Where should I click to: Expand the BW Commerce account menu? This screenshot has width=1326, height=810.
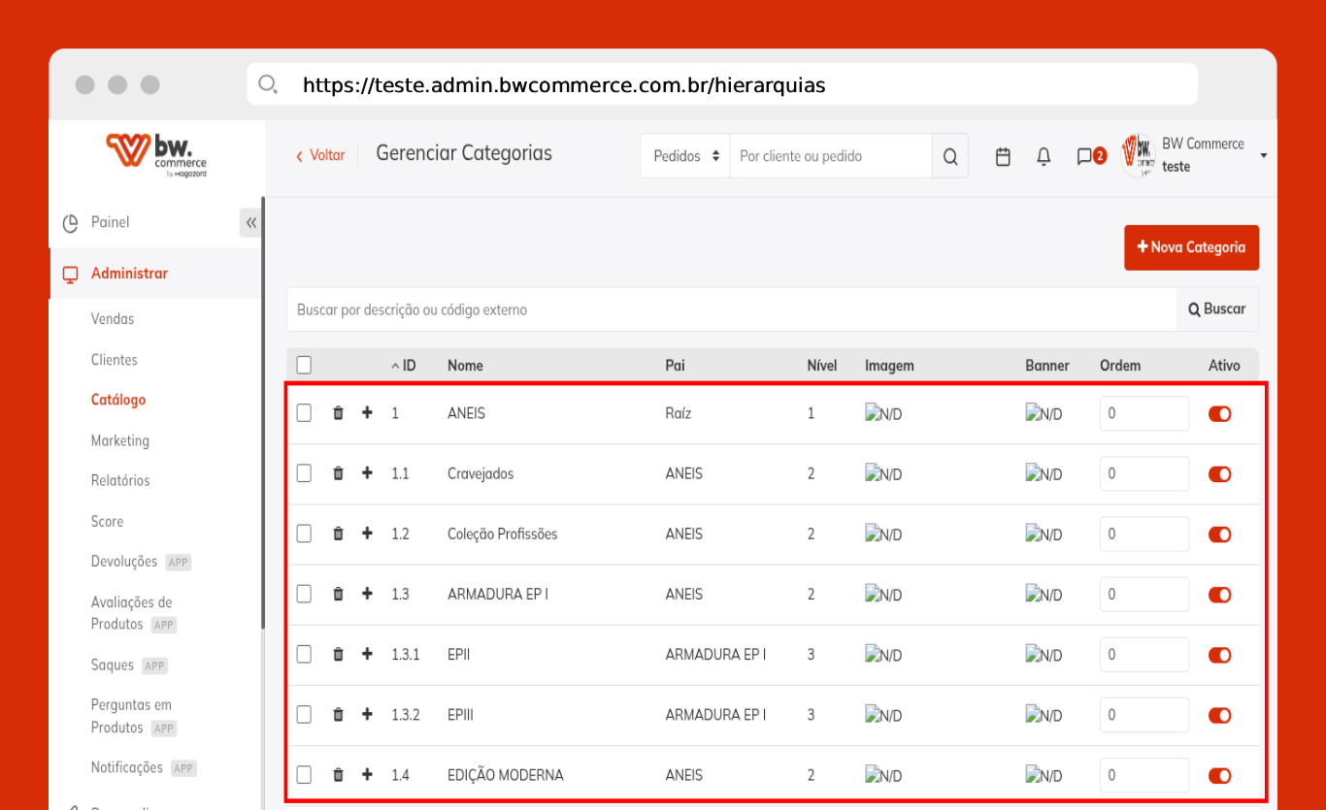tap(1263, 155)
